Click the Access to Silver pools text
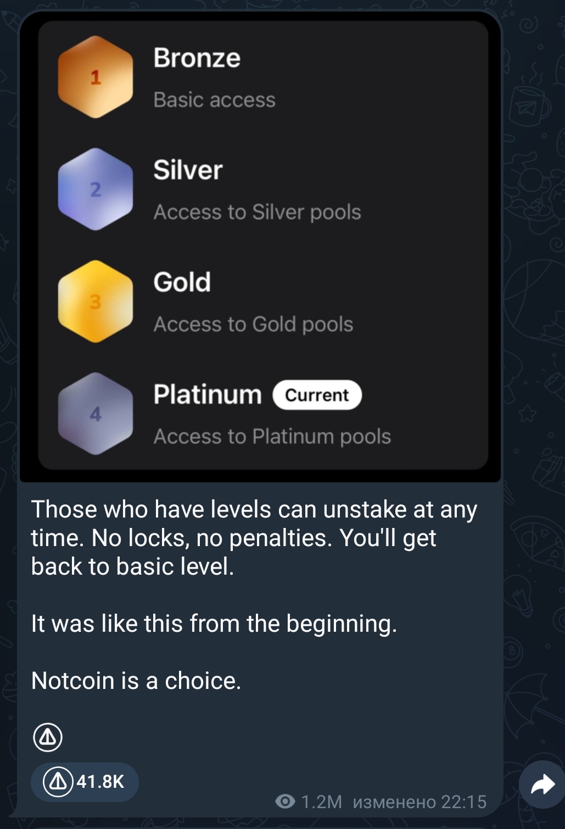 [257, 212]
